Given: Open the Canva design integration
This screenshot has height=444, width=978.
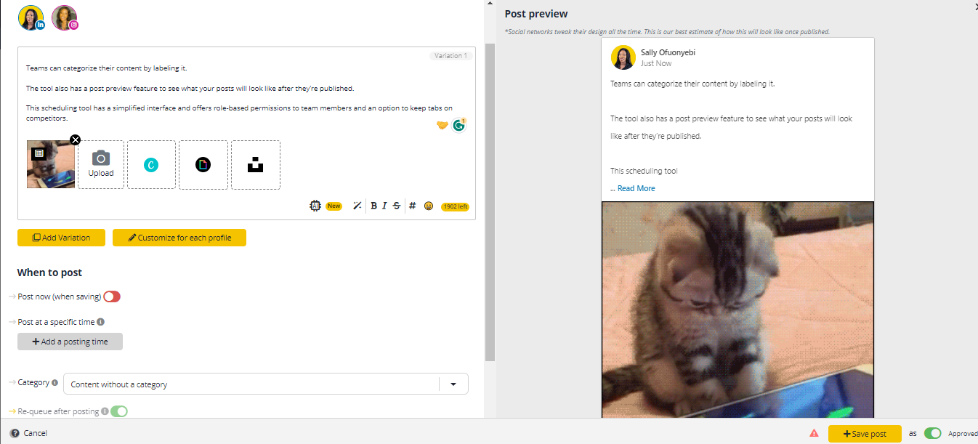Looking at the screenshot, I should (x=151, y=165).
